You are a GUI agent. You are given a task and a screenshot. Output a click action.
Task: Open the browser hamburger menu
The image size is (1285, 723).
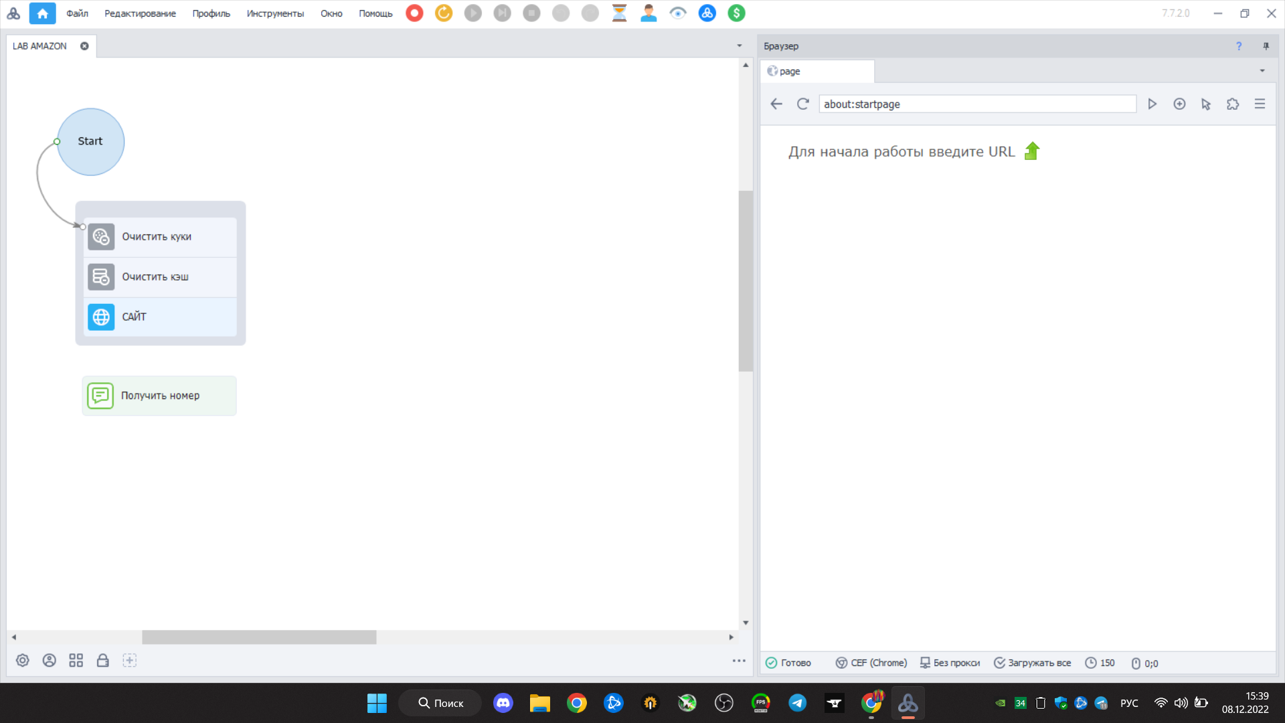pyautogui.click(x=1260, y=104)
